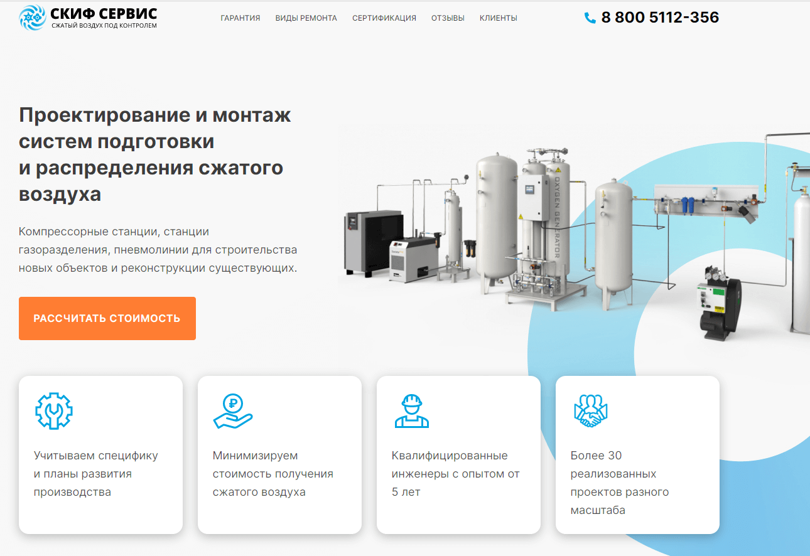Image resolution: width=810 pixels, height=556 pixels.
Task: Click the engineer in hard hat icon
Action: (412, 411)
